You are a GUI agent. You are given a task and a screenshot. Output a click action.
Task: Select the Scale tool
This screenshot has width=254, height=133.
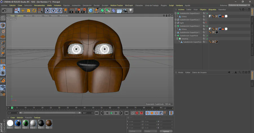[29, 10]
